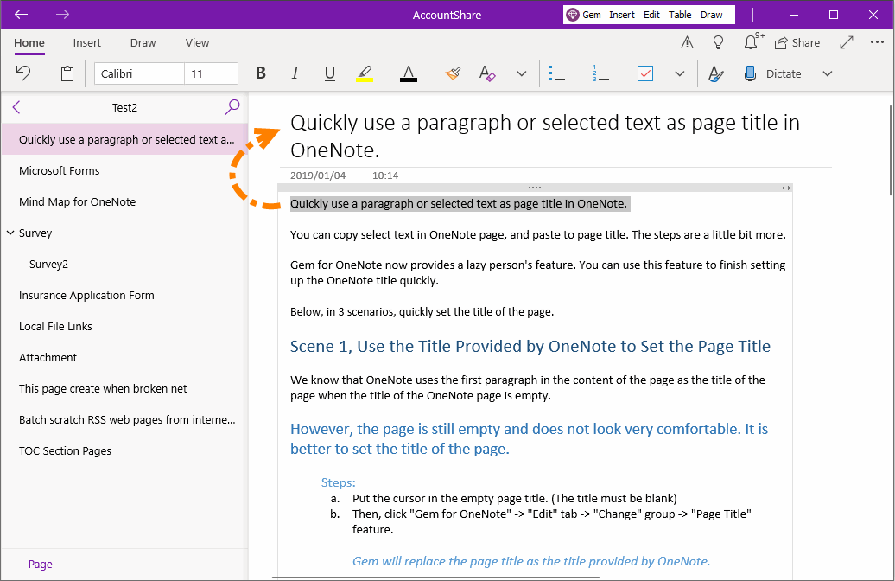Click the page date 2019/01/04
Viewport: 895px width, 581px height.
coord(318,176)
